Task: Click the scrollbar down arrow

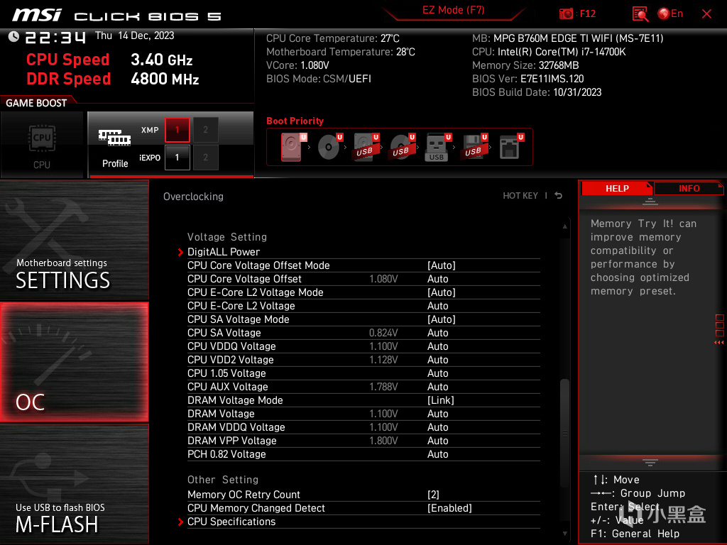Action: click(564, 534)
